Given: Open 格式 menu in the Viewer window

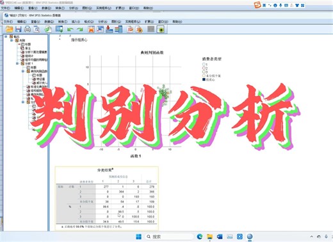Looking at the screenshot, I should (89, 22).
